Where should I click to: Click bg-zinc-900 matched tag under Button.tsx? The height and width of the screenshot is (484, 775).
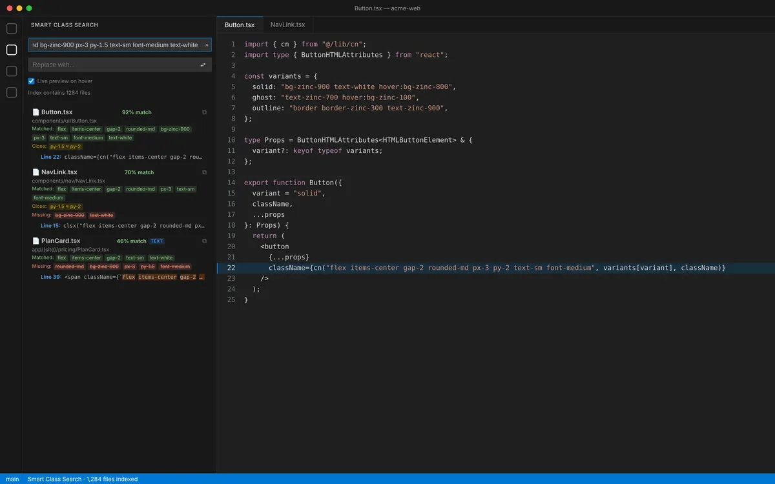tap(175, 129)
